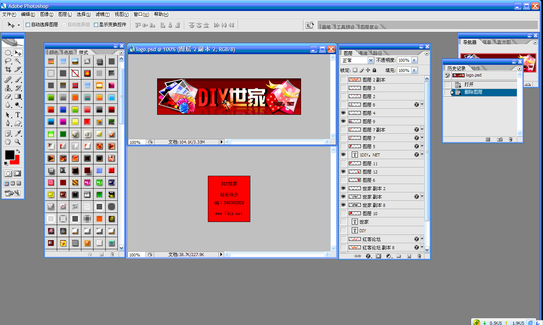The width and height of the screenshot is (543, 325).
Task: Pick the Blur tool
Action: click(x=8, y=105)
